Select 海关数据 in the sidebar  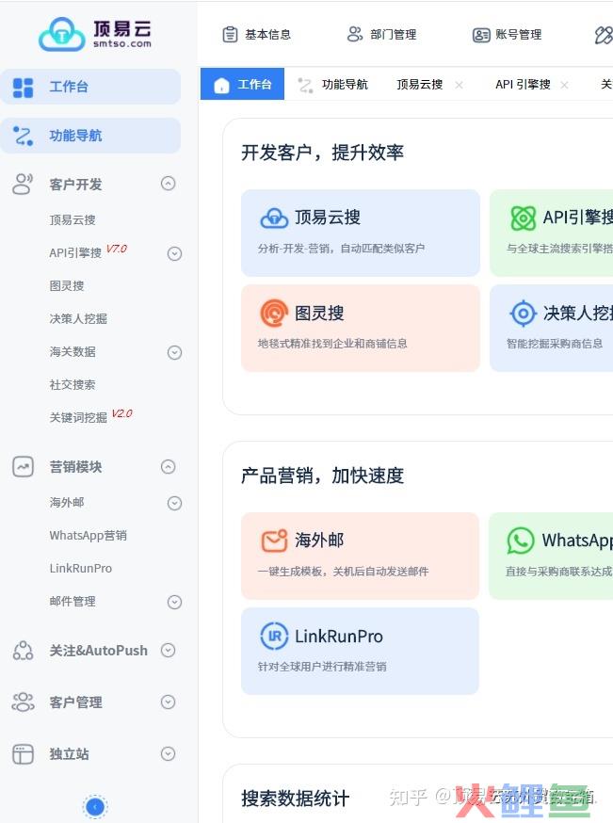click(73, 351)
